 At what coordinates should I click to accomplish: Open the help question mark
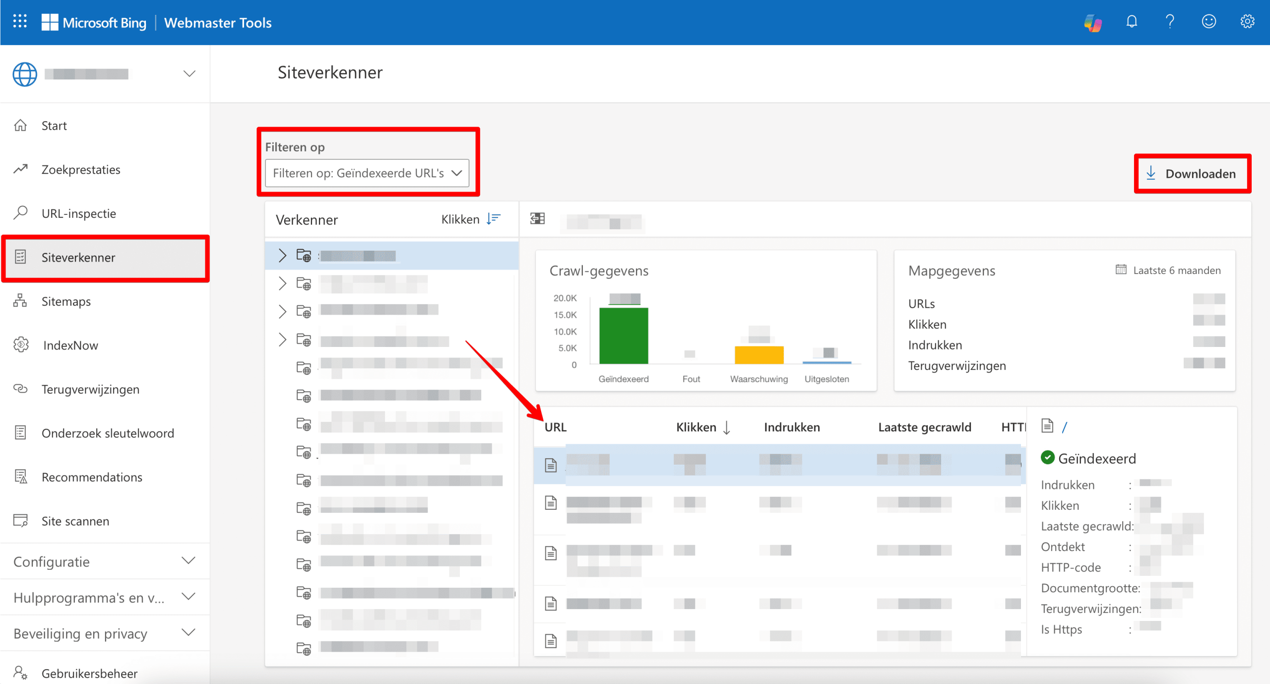coord(1170,22)
